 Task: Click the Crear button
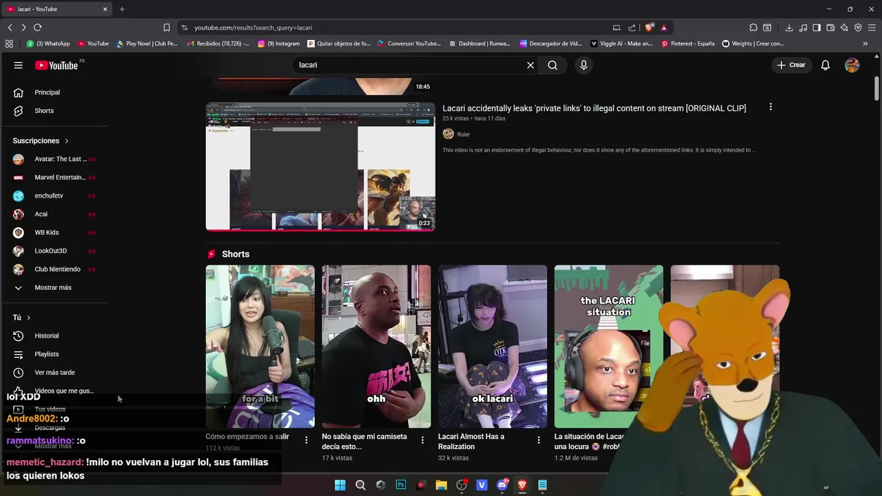[x=791, y=65]
